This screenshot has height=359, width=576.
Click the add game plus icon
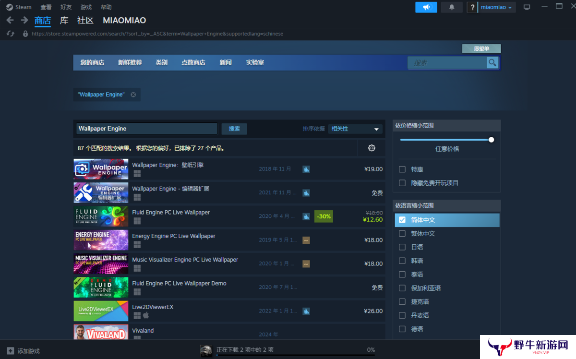click(11, 351)
